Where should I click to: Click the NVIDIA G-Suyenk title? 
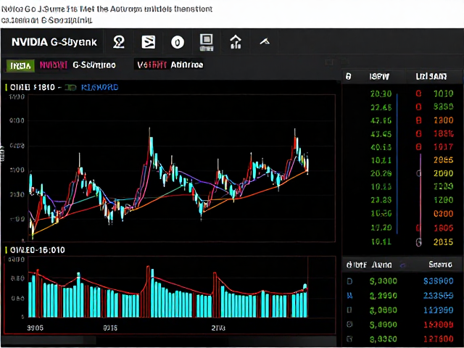(54, 42)
